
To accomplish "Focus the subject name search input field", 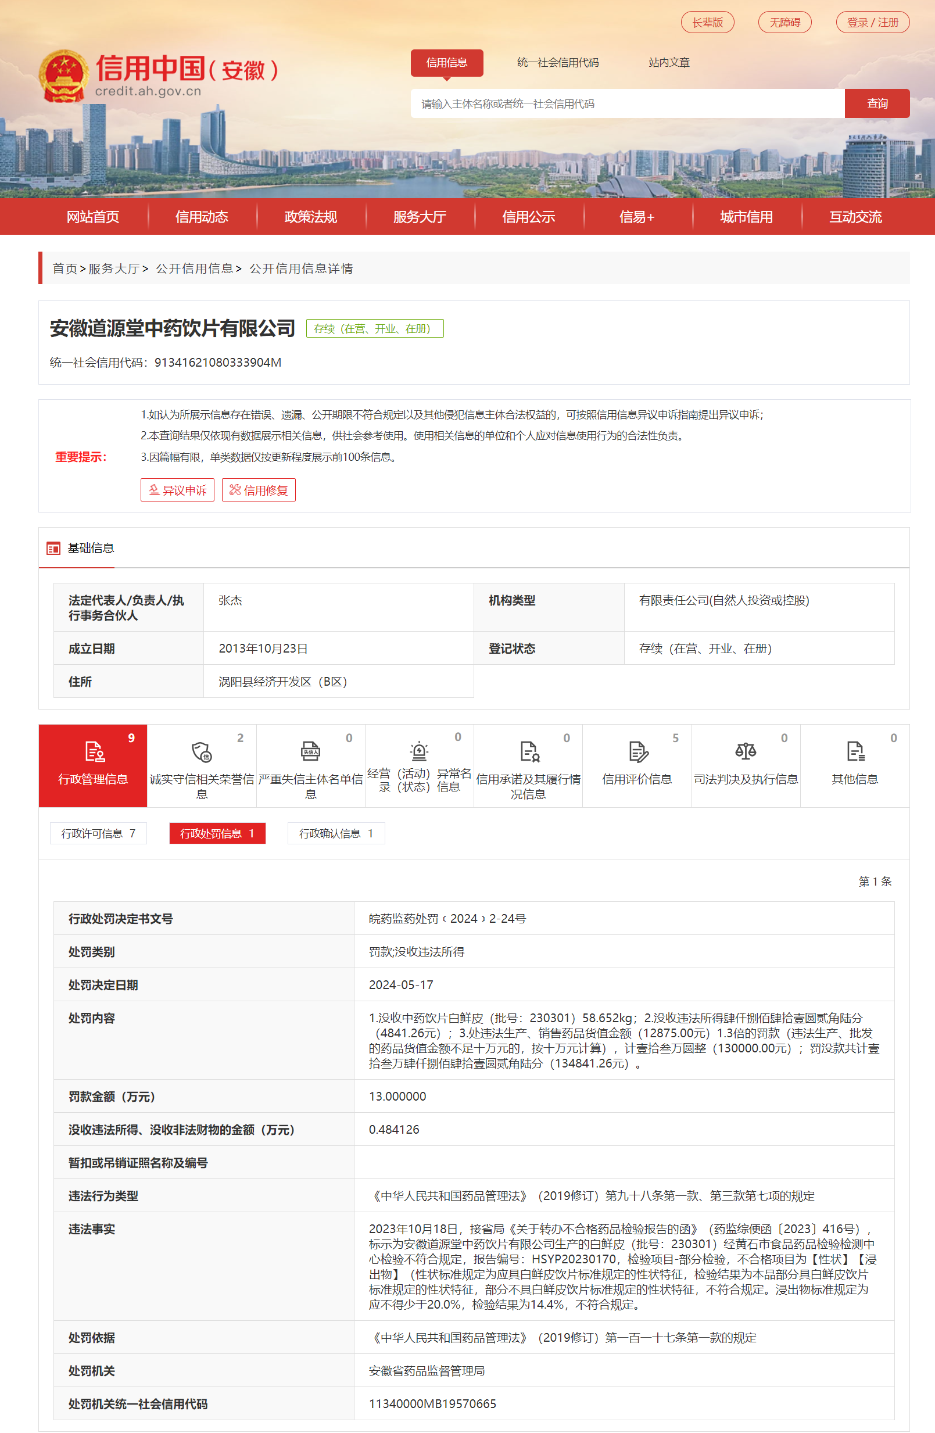I will click(628, 103).
